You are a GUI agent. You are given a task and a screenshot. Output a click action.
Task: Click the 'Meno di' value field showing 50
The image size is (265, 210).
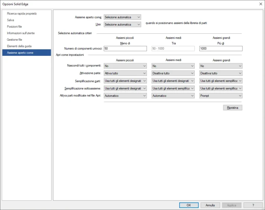pyautogui.click(x=125, y=48)
